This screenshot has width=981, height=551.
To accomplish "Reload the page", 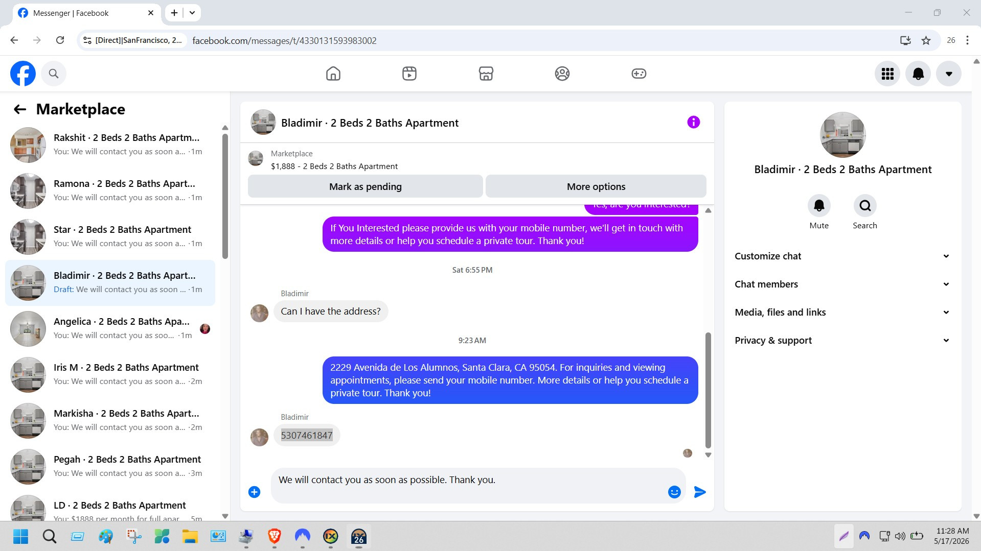I will click(x=60, y=40).
